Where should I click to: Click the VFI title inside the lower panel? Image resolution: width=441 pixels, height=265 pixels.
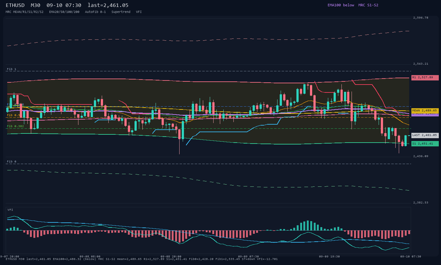tap(10, 210)
